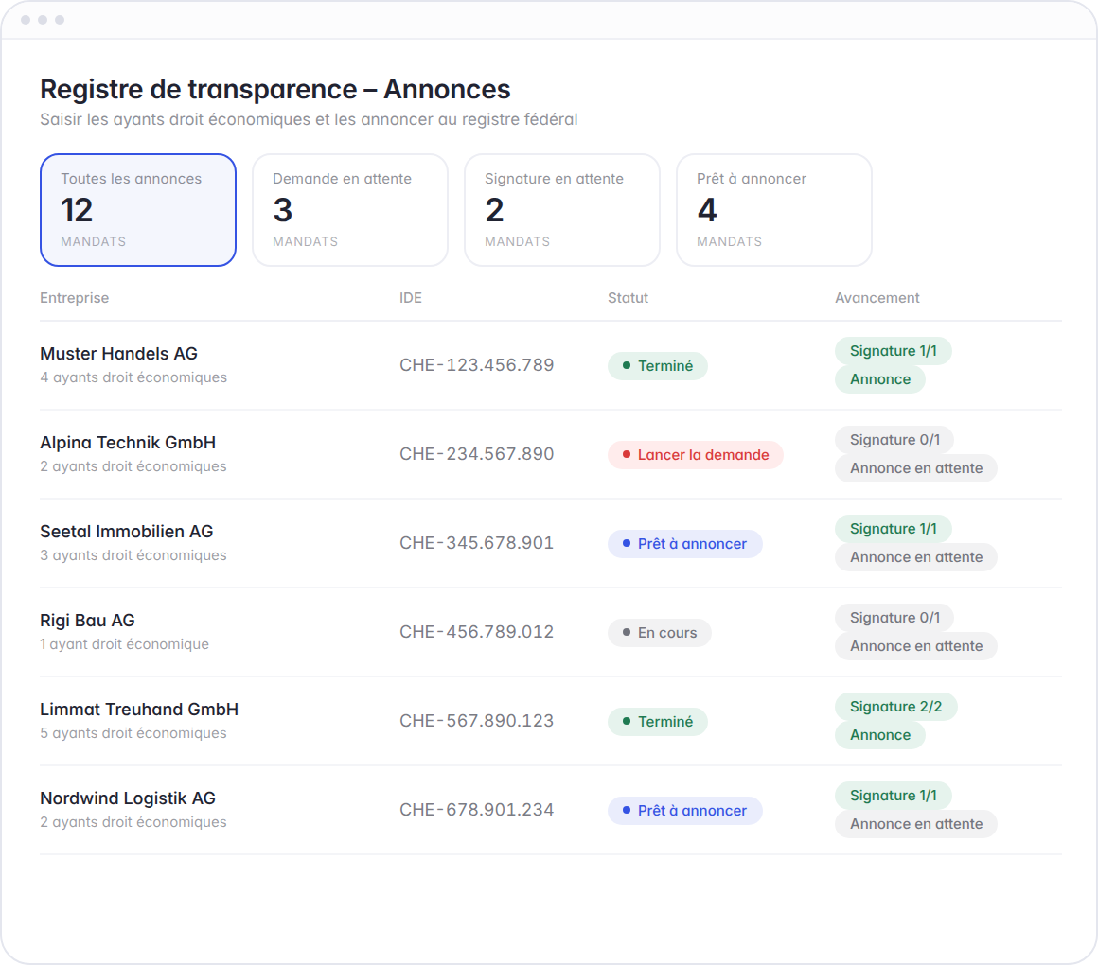Viewport: 1098px width, 965px height.
Task: Show the Prêt à annoncer card
Action: 773,210
